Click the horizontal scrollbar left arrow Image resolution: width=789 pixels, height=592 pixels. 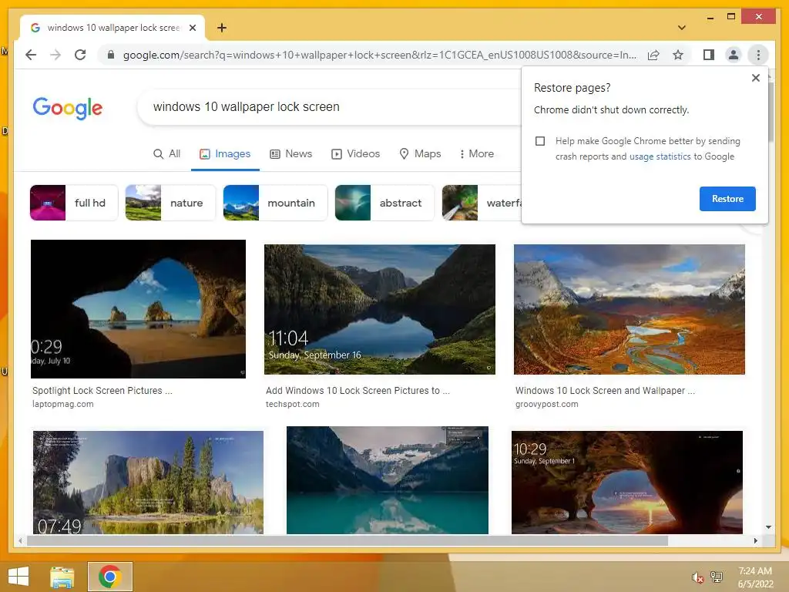(x=20, y=540)
